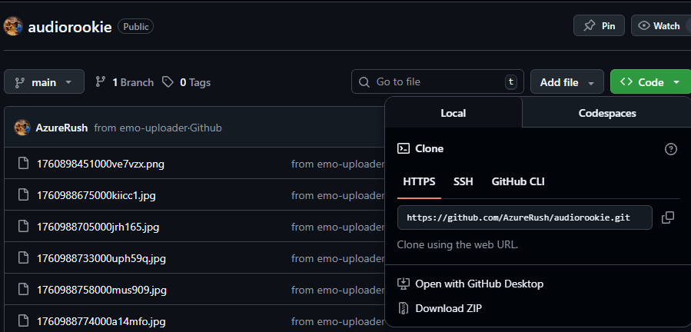The image size is (691, 332).
Task: Switch to the Local tab
Action: pyautogui.click(x=453, y=113)
